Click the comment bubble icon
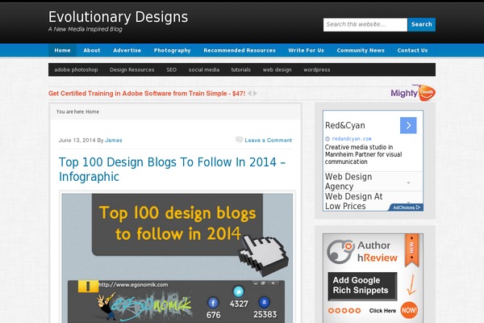Viewport: 484px width, 323px height. 239,140
